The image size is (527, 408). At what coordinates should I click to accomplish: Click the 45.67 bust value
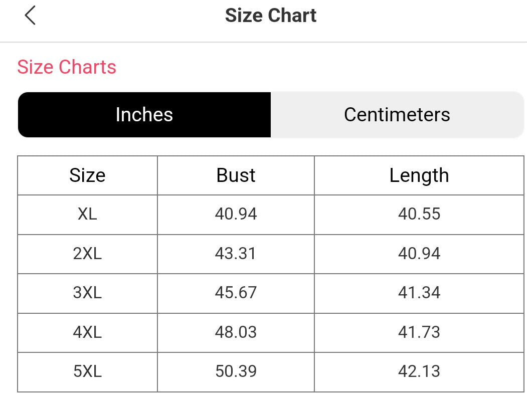(x=236, y=293)
